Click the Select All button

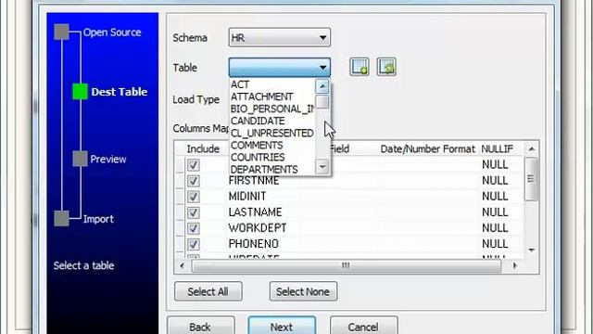[208, 291]
